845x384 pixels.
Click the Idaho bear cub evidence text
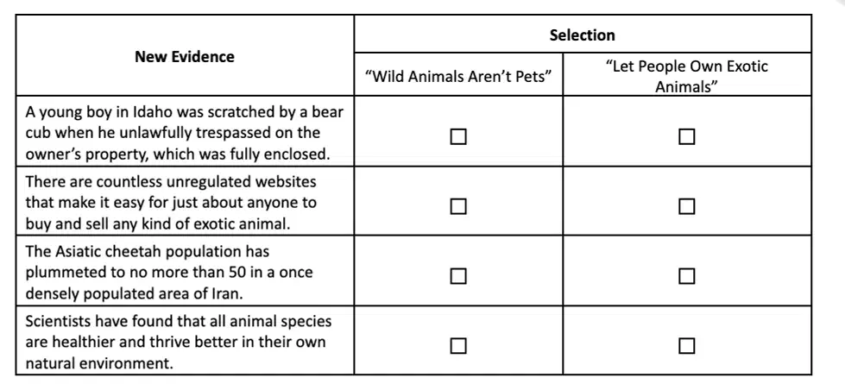tap(185, 133)
